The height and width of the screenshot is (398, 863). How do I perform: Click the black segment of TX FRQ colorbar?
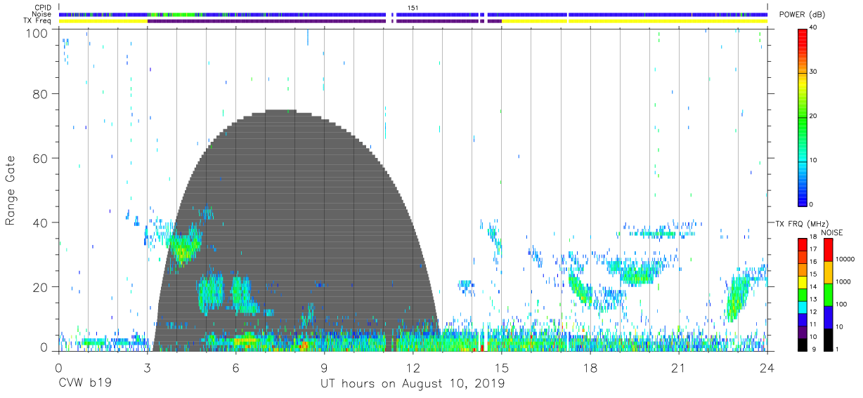(x=802, y=345)
